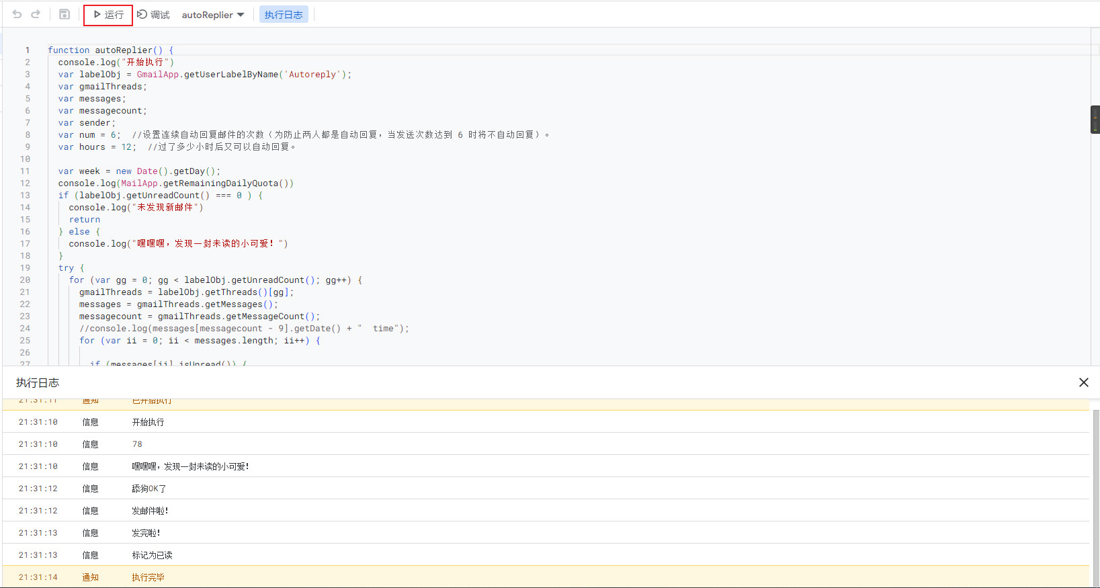Run the script with 运行 button

108,15
